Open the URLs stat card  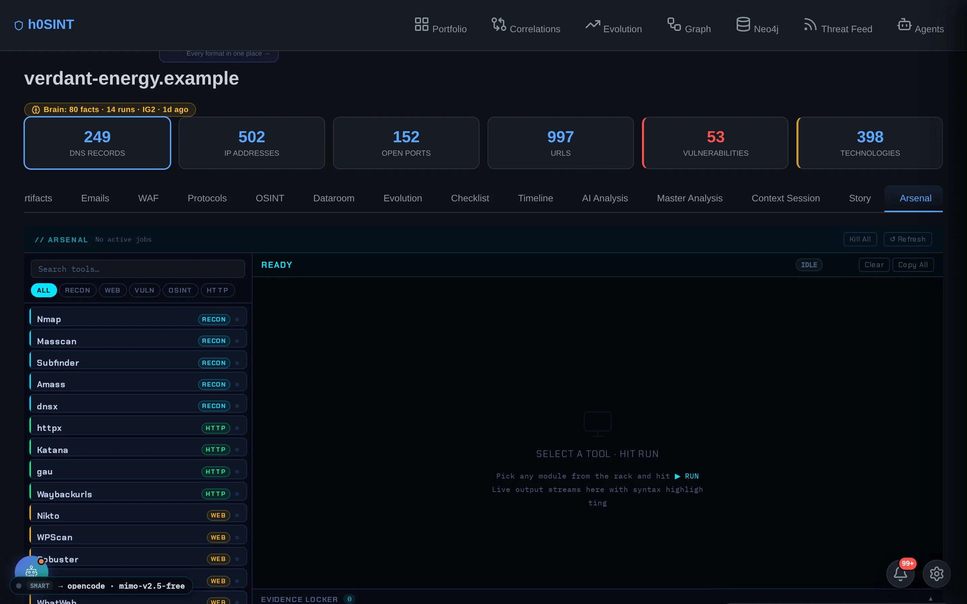pos(560,143)
